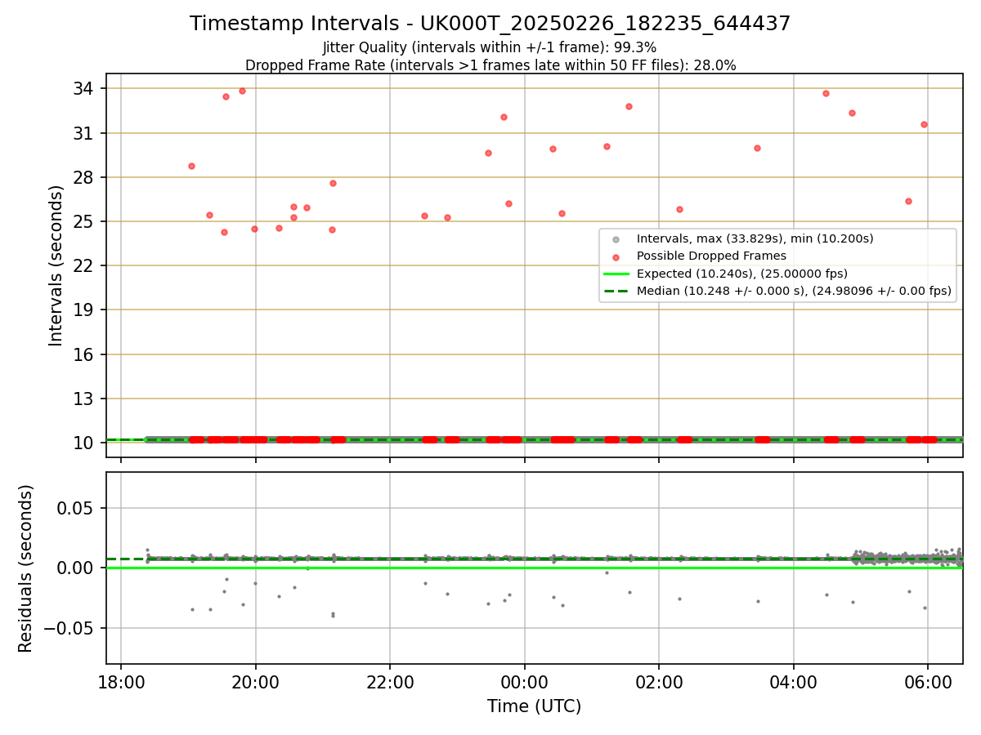The width and height of the screenshot is (981, 735).
Task: Click the y-axis tick label 13
Action: point(84,399)
